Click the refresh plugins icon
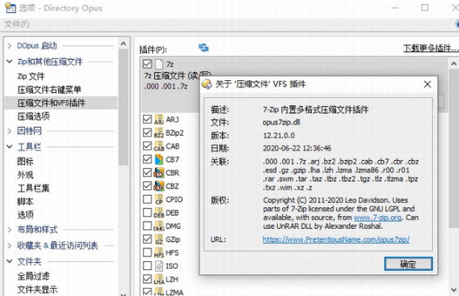The width and height of the screenshot is (459, 296). (204, 47)
